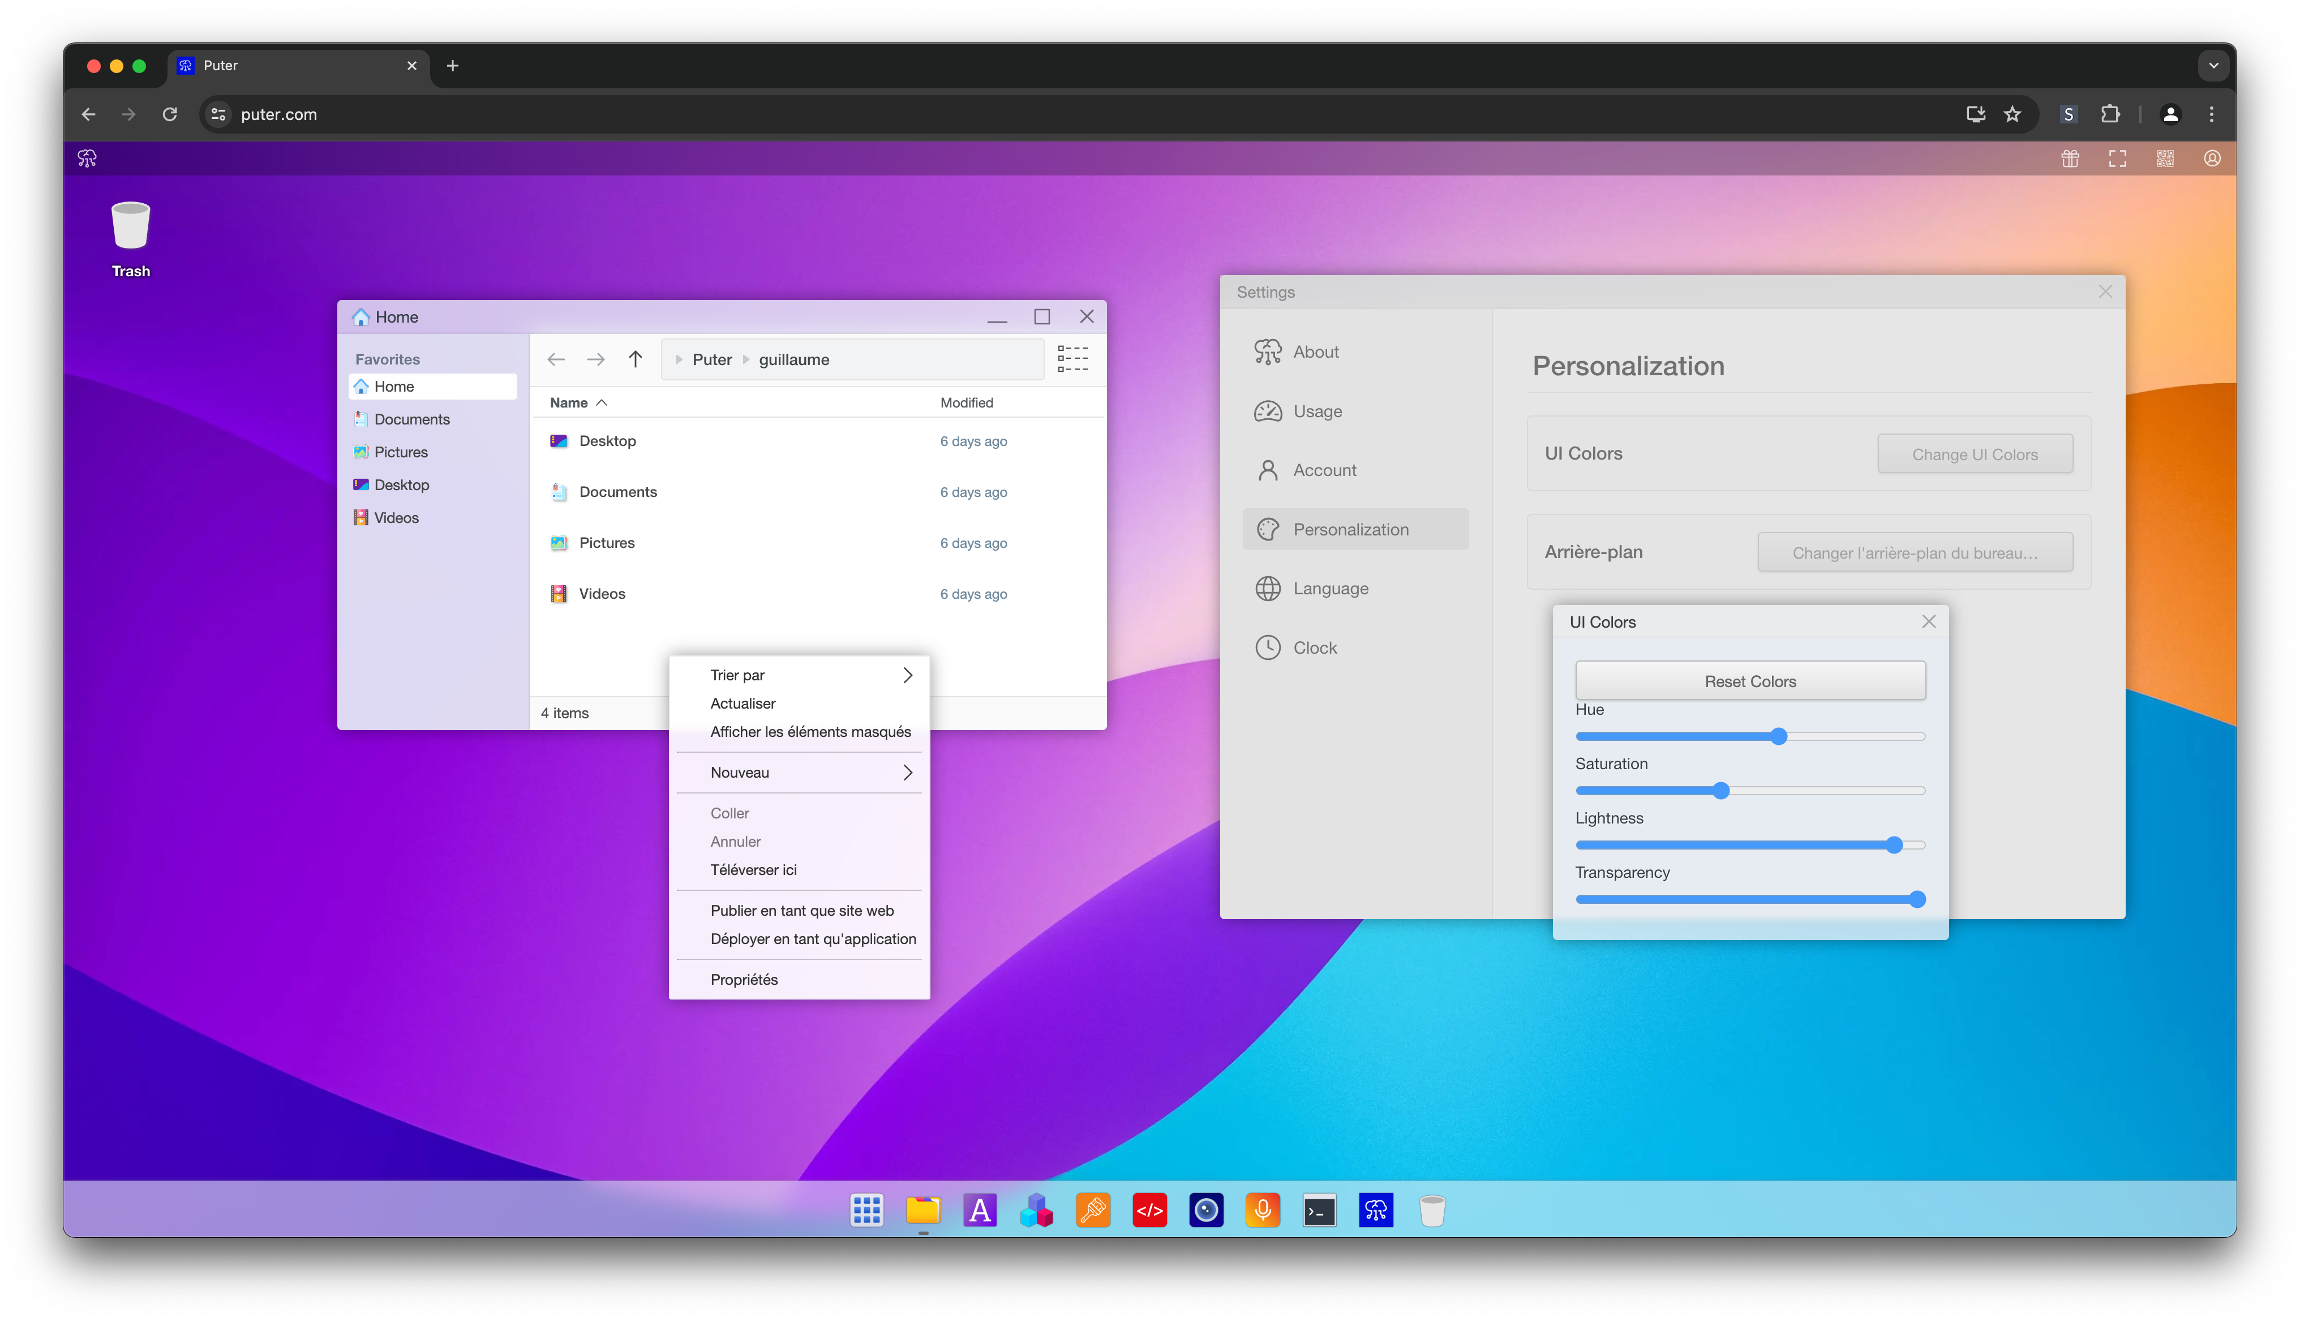The height and width of the screenshot is (1321, 2300).
Task: Open the browser extensions puzzle icon
Action: 2110,114
